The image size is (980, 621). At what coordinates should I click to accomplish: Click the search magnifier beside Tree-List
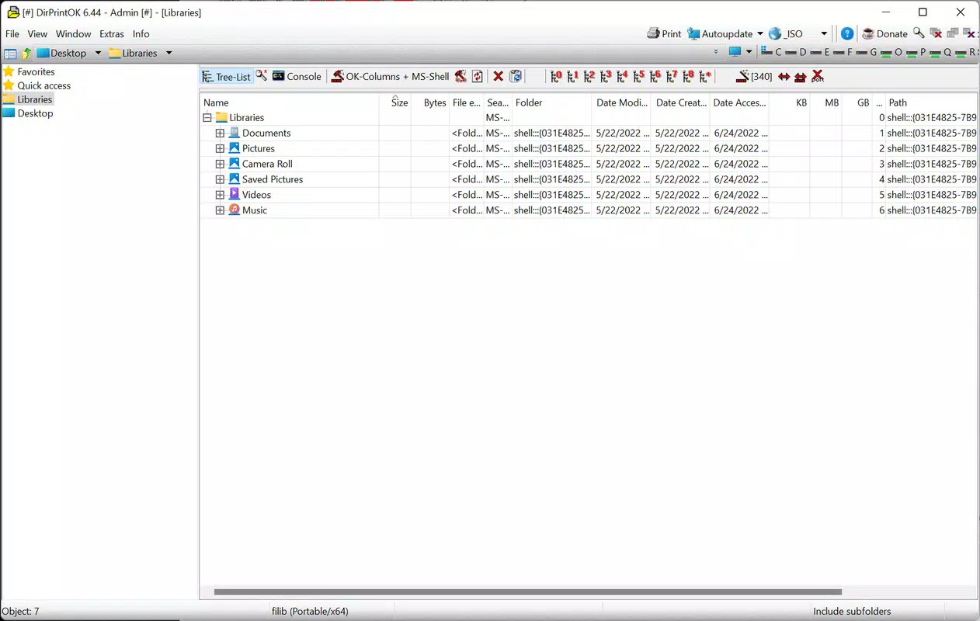(x=262, y=75)
